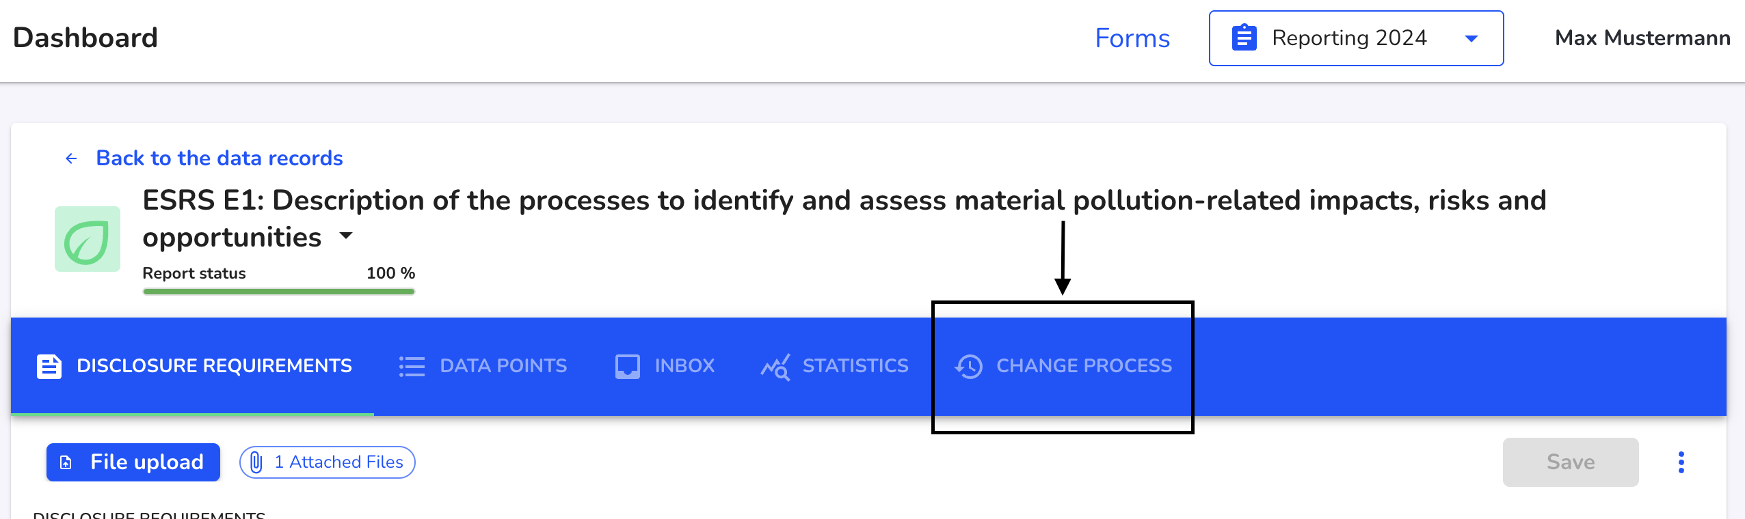Image resolution: width=1745 pixels, height=519 pixels.
Task: Open the Change Process tab
Action: [1063, 367]
